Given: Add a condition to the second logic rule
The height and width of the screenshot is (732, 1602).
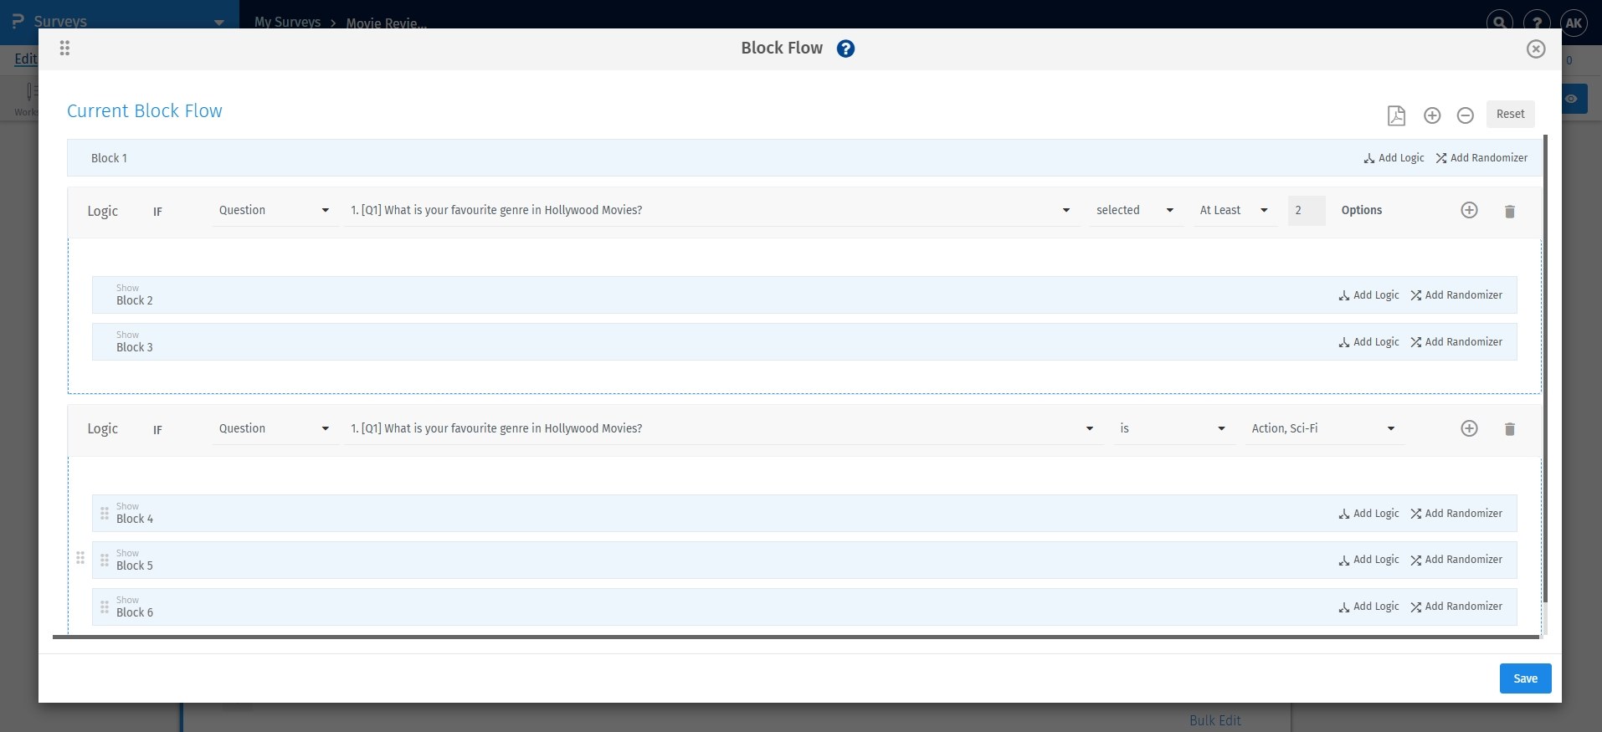Looking at the screenshot, I should tap(1469, 429).
